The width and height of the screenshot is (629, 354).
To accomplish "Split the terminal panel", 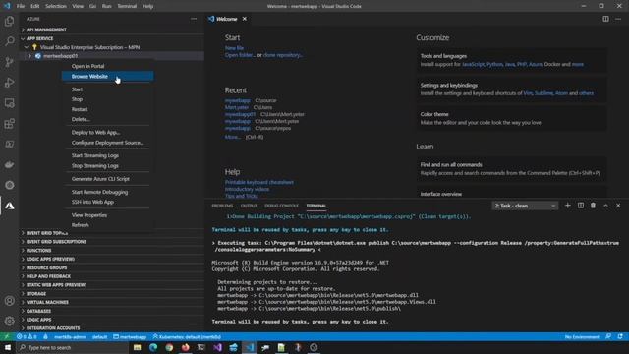I will [x=581, y=206].
